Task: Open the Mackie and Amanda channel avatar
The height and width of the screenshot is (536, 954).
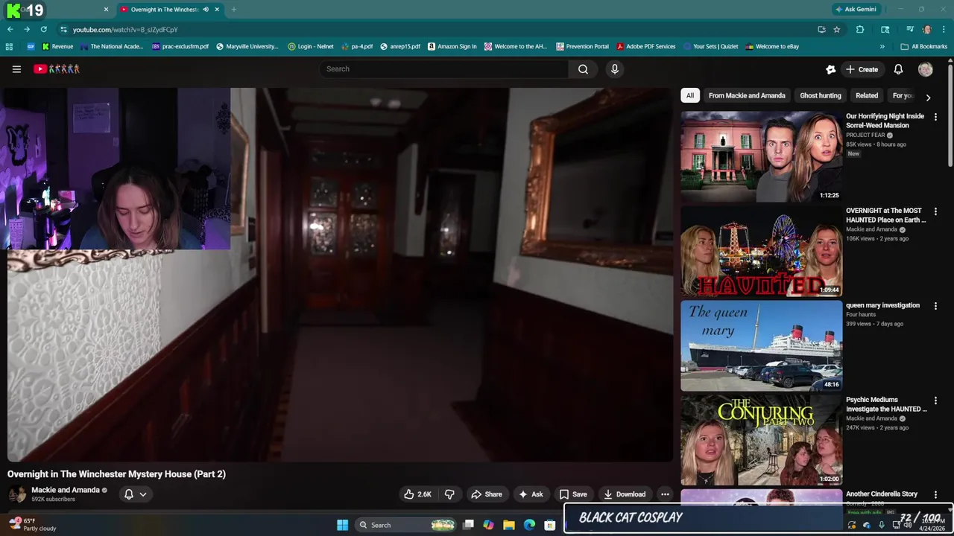Action: 16,494
